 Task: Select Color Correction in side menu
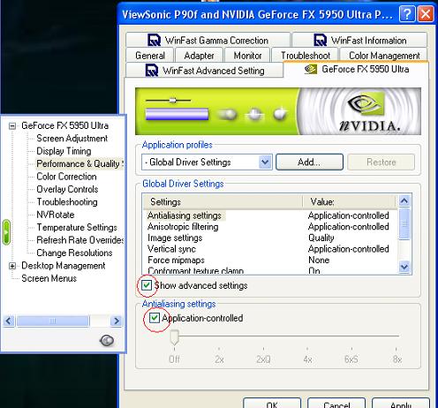pyautogui.click(x=66, y=177)
